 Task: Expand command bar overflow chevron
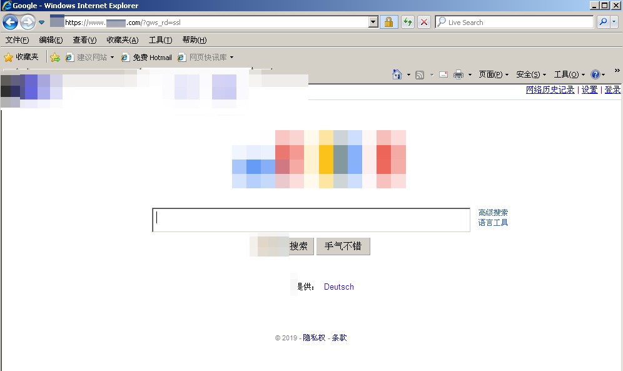[617, 70]
